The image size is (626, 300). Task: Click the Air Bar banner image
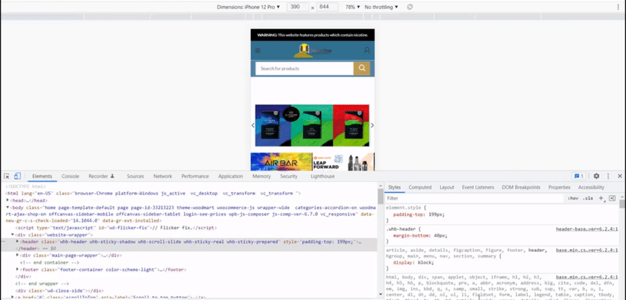point(282,162)
